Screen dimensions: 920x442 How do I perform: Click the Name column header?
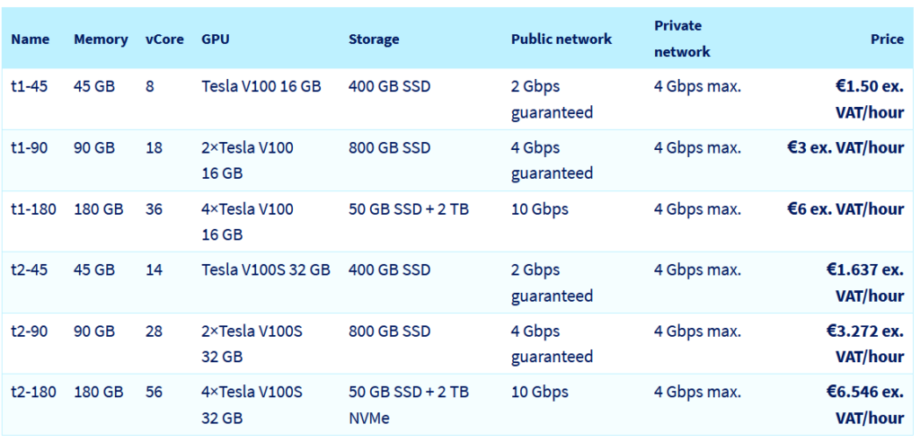[x=30, y=40]
